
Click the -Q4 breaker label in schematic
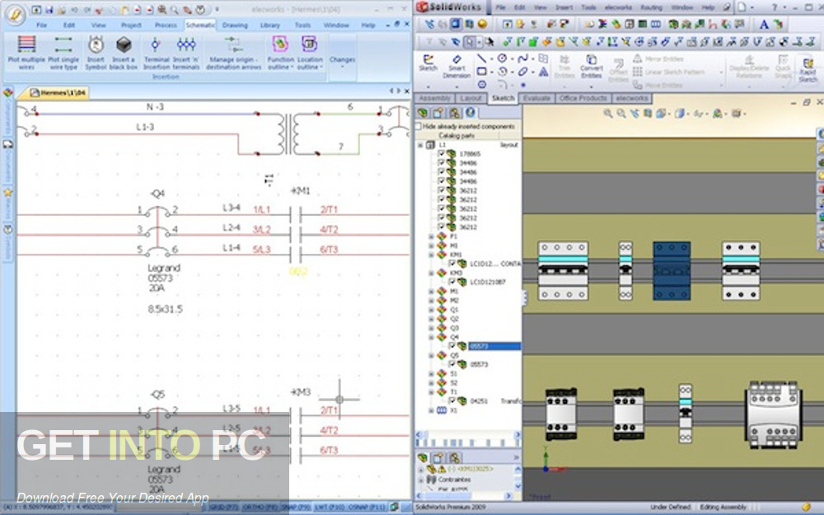(157, 194)
